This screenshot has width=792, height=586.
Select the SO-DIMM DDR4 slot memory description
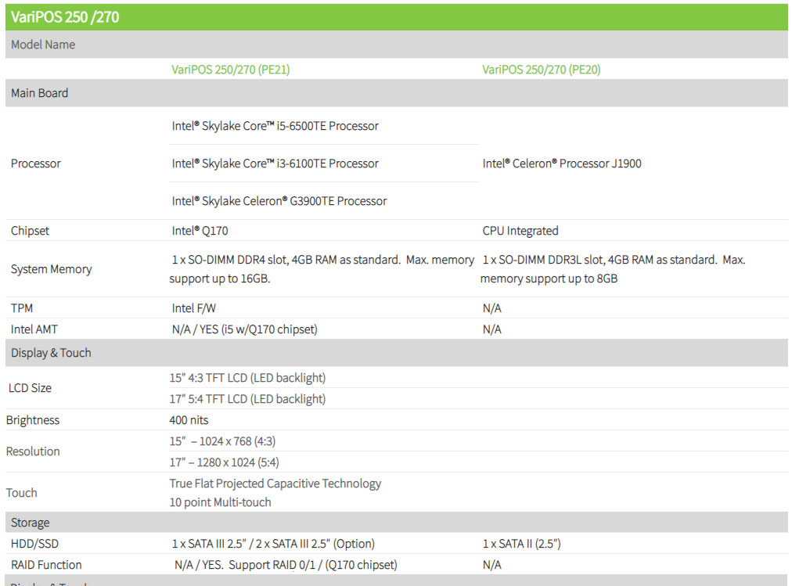click(322, 269)
